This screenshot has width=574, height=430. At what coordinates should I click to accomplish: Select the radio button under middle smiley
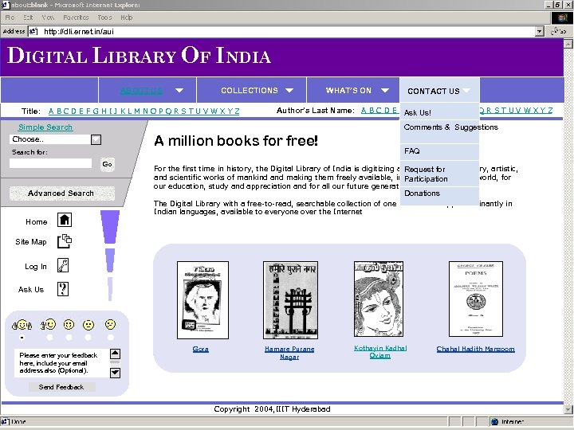point(69,337)
